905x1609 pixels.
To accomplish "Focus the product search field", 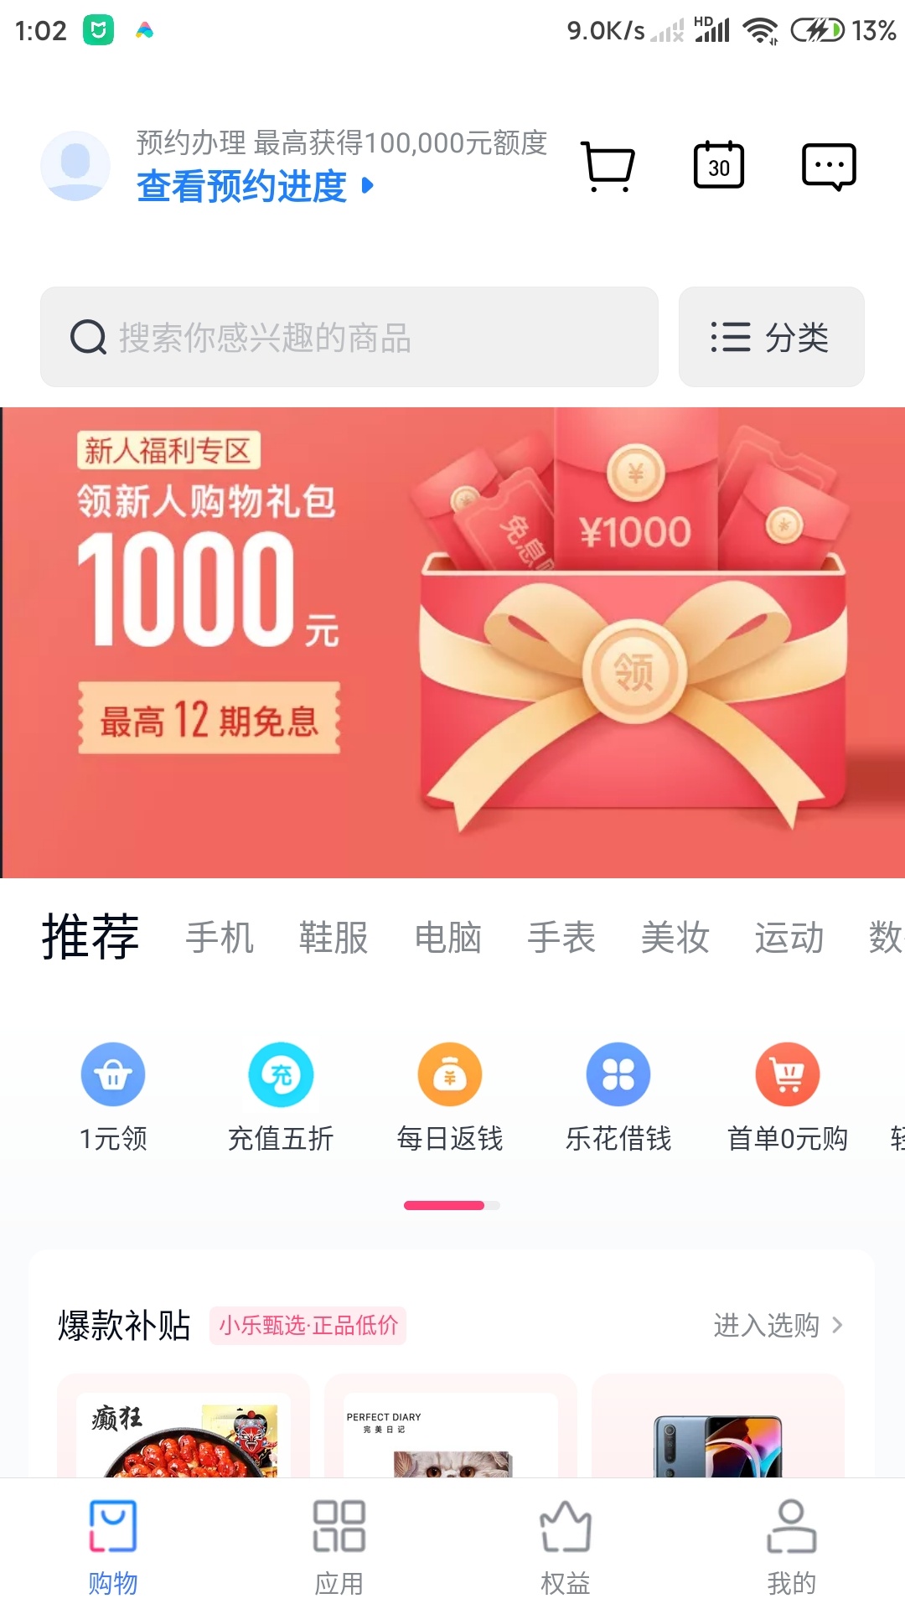I will point(349,337).
